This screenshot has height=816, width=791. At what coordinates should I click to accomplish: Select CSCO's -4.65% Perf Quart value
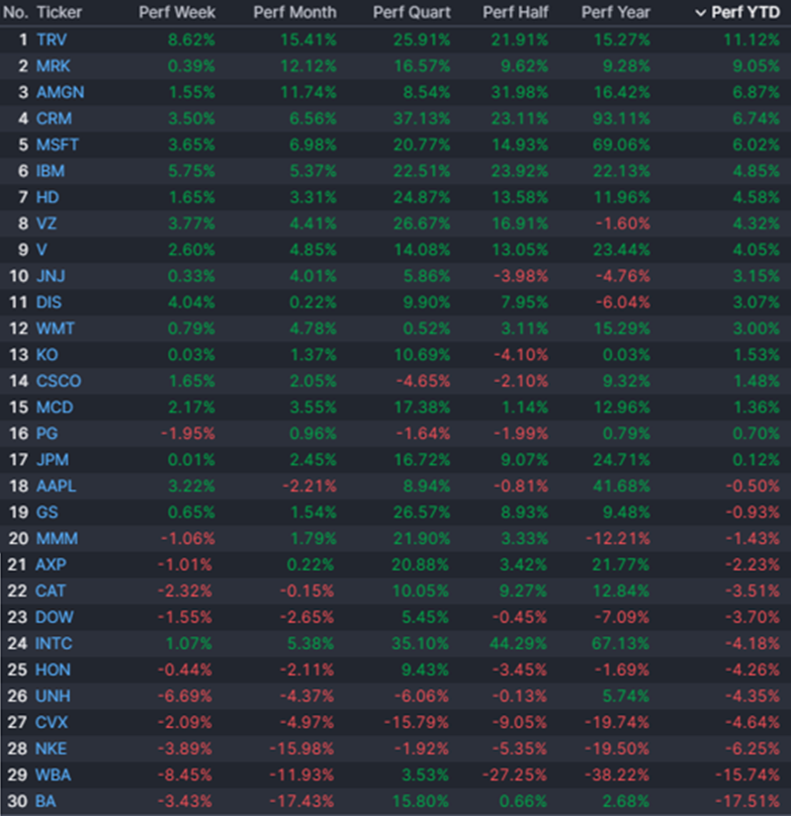(423, 381)
